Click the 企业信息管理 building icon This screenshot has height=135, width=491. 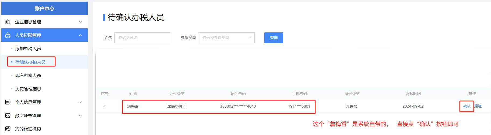coord(8,22)
